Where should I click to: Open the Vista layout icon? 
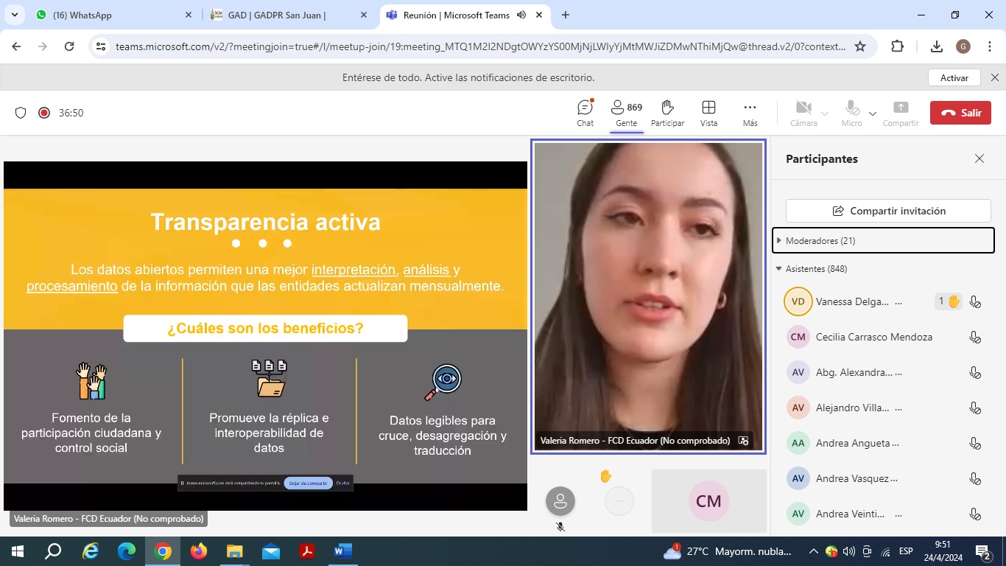[x=708, y=108]
